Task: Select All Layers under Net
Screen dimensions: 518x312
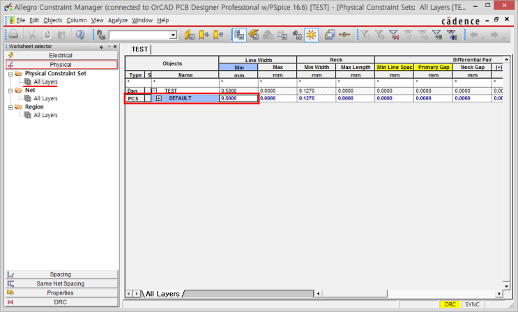Action: (45, 98)
